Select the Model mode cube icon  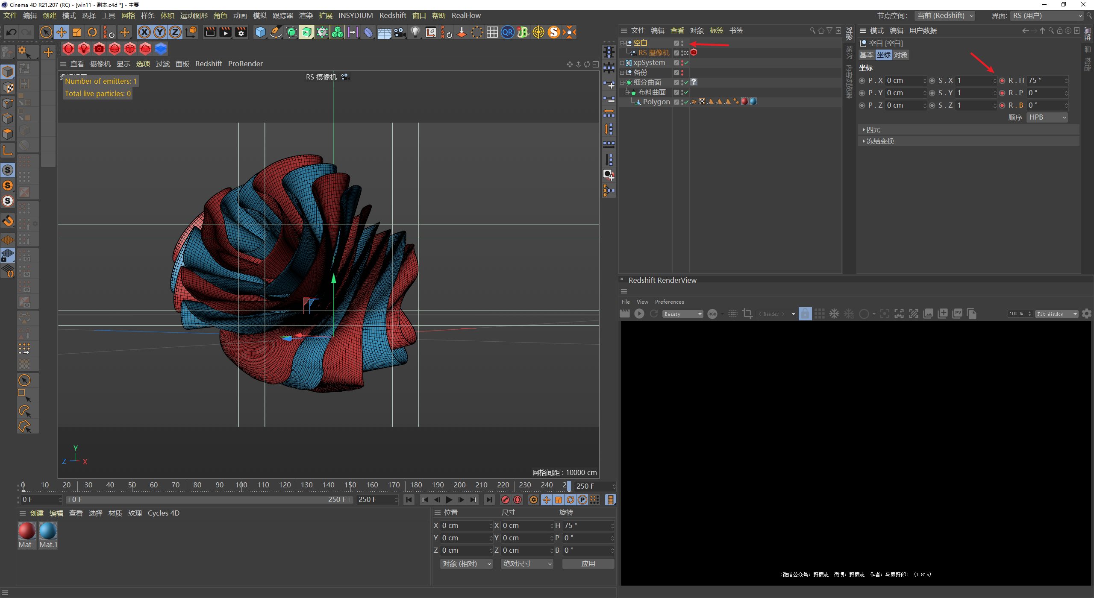[x=8, y=72]
